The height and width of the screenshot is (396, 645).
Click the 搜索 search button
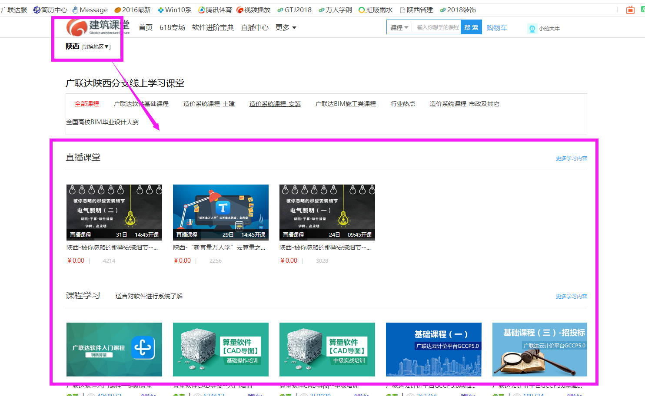(471, 27)
